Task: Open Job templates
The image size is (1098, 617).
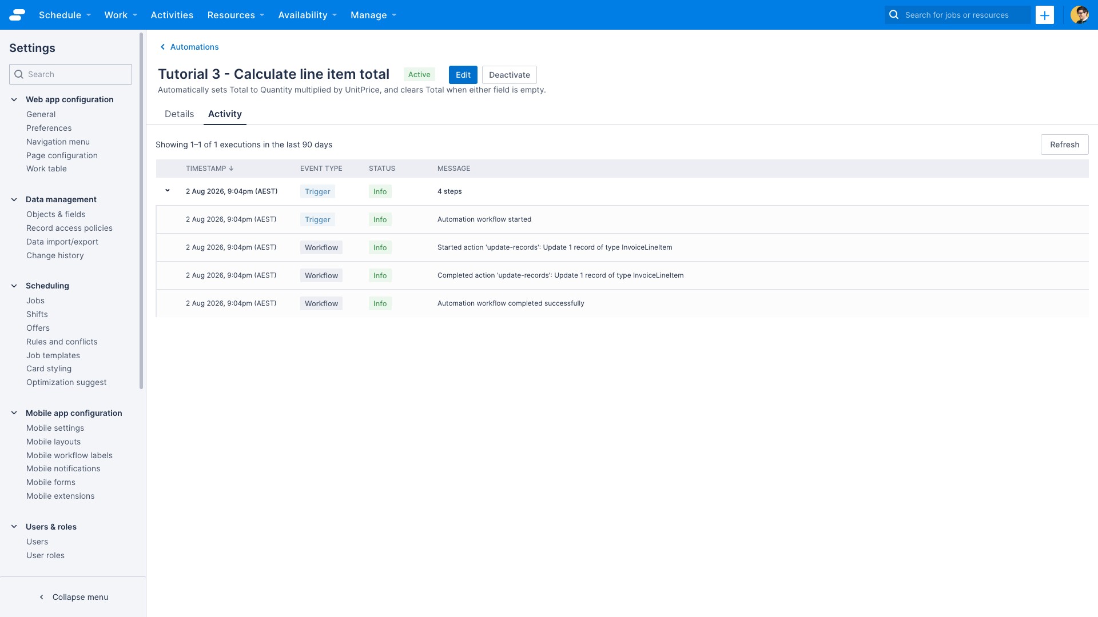Action: pos(53,355)
